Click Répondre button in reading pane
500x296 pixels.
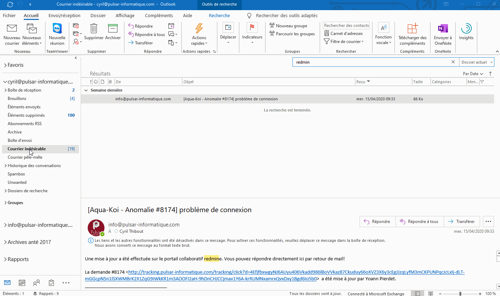(x=377, y=222)
